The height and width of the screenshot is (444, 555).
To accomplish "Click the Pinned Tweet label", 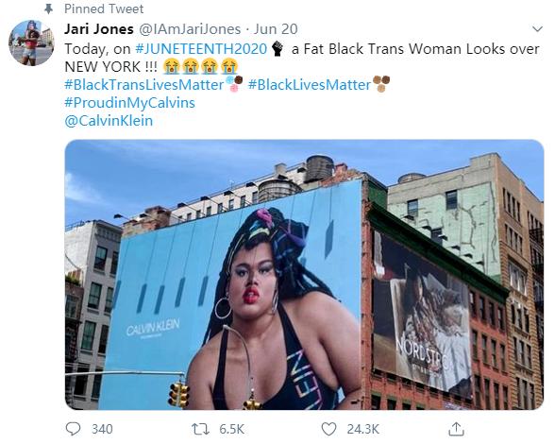I will pos(104,9).
